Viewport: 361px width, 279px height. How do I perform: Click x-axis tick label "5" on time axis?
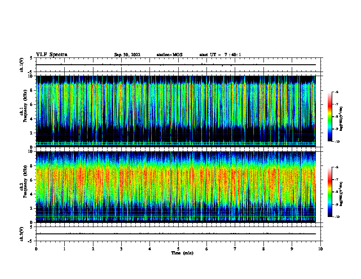tap(178, 249)
